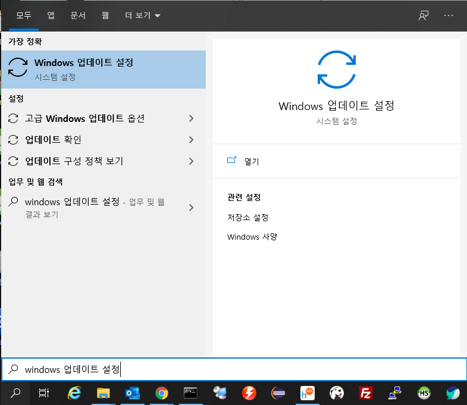Open the green HS app in the taskbar
This screenshot has width=467, height=405.
coord(424,393)
